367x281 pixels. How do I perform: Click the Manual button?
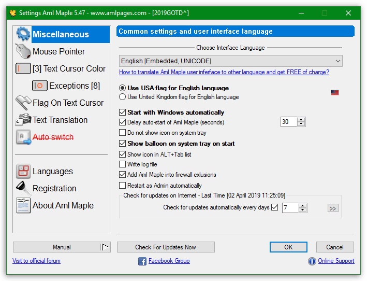click(x=62, y=247)
